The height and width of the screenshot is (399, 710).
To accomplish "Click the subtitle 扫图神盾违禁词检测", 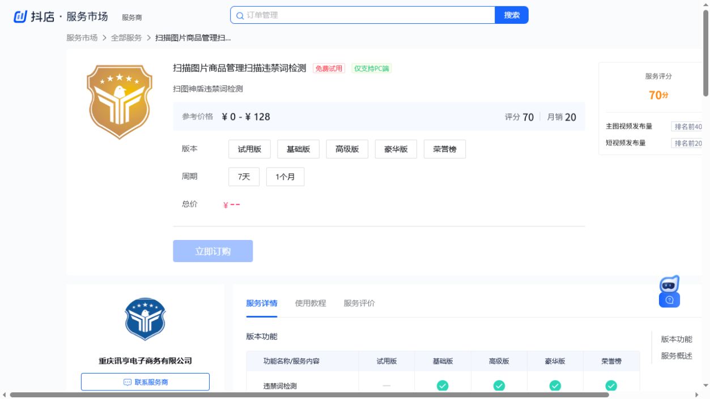I will pos(208,89).
